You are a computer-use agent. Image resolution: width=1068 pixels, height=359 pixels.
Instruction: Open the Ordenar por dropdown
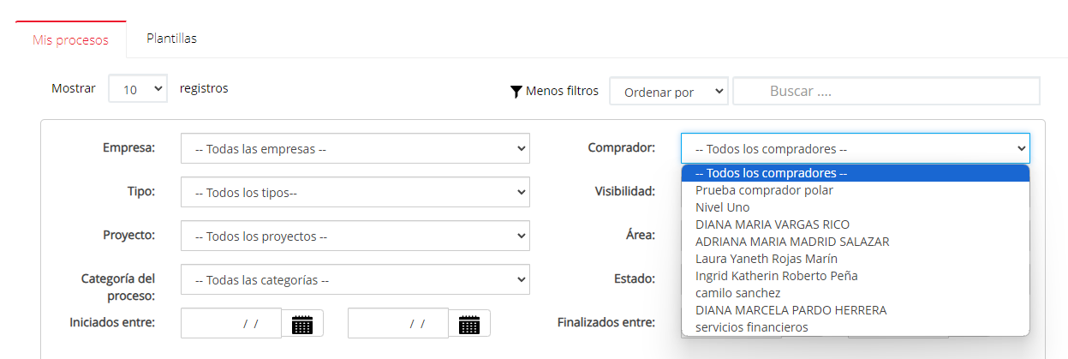[x=668, y=92]
